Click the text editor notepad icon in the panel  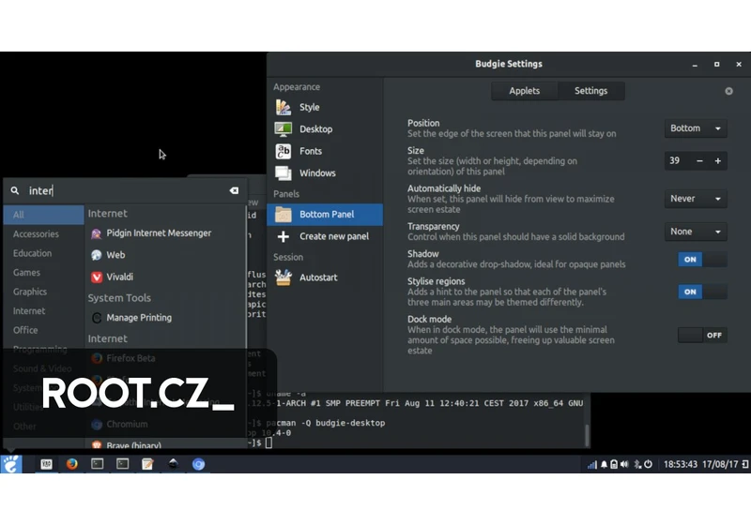(147, 464)
